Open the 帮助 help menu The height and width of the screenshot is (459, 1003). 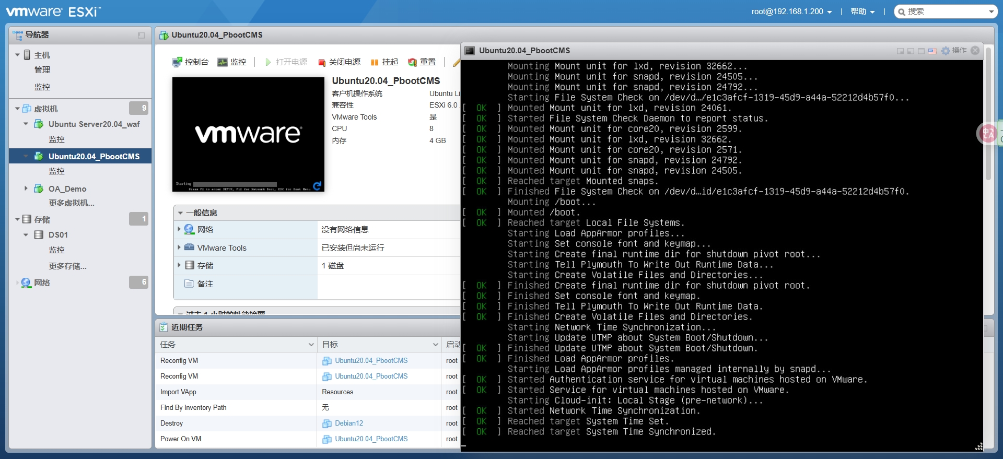pos(862,11)
